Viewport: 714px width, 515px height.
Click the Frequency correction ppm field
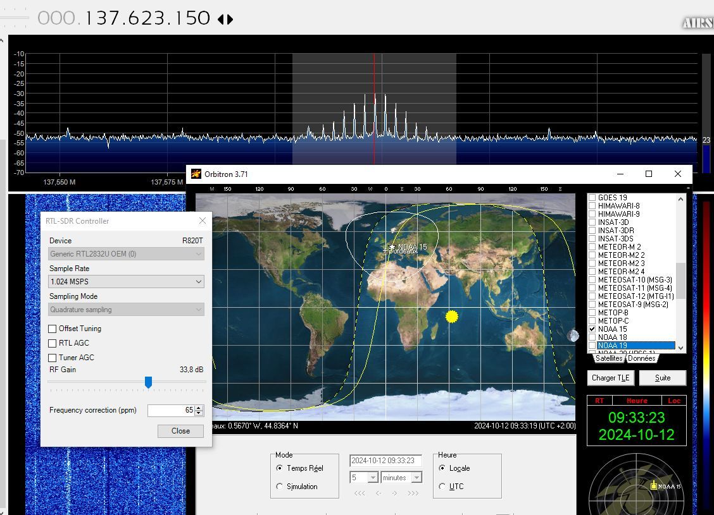171,410
